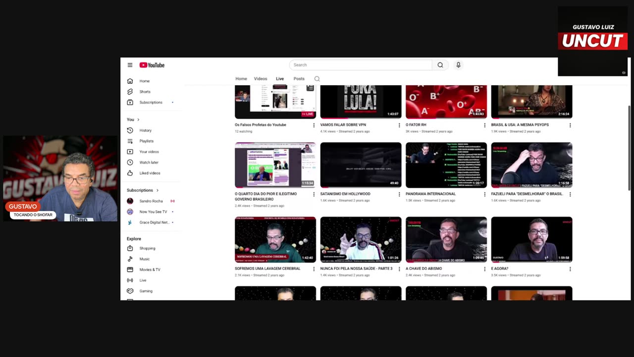The width and height of the screenshot is (634, 357).
Task: Play live video Os Falsos Profetas thumbnail
Action: (275, 102)
